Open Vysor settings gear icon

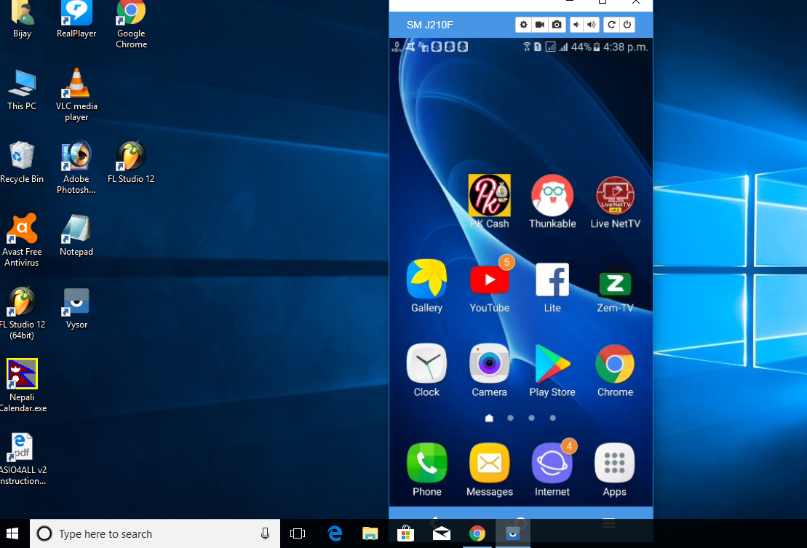tap(523, 25)
